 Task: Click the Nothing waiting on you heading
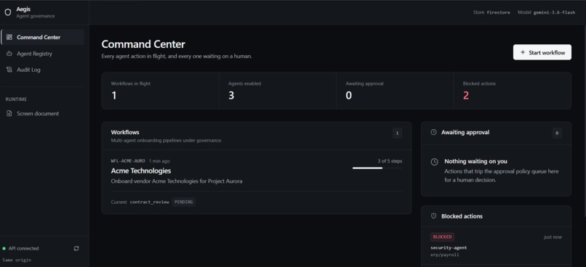coord(475,162)
